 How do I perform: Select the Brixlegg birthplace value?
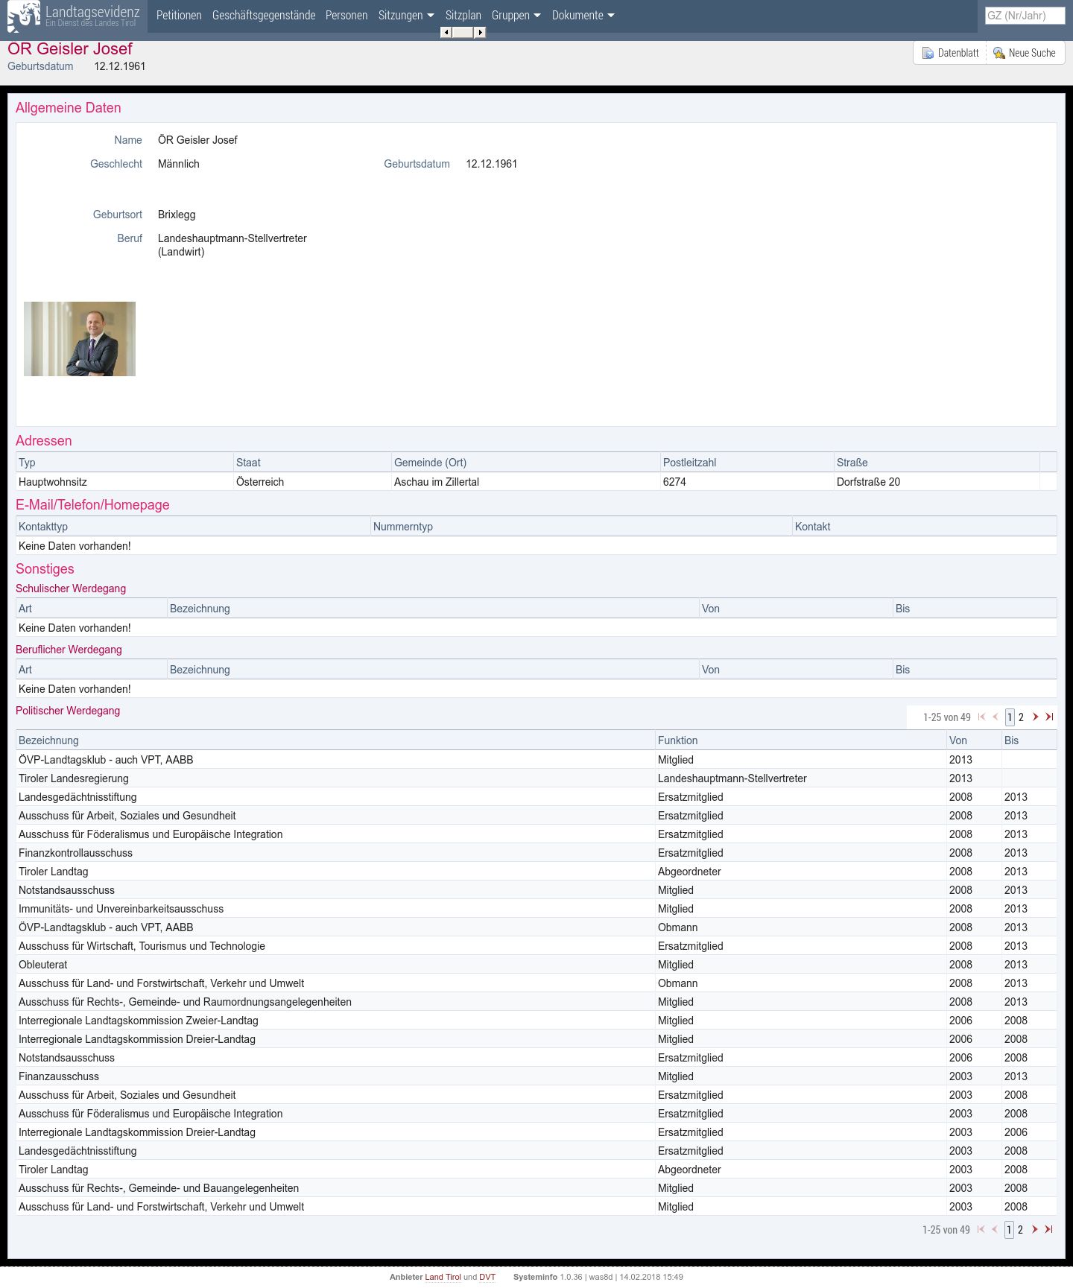pos(177,215)
